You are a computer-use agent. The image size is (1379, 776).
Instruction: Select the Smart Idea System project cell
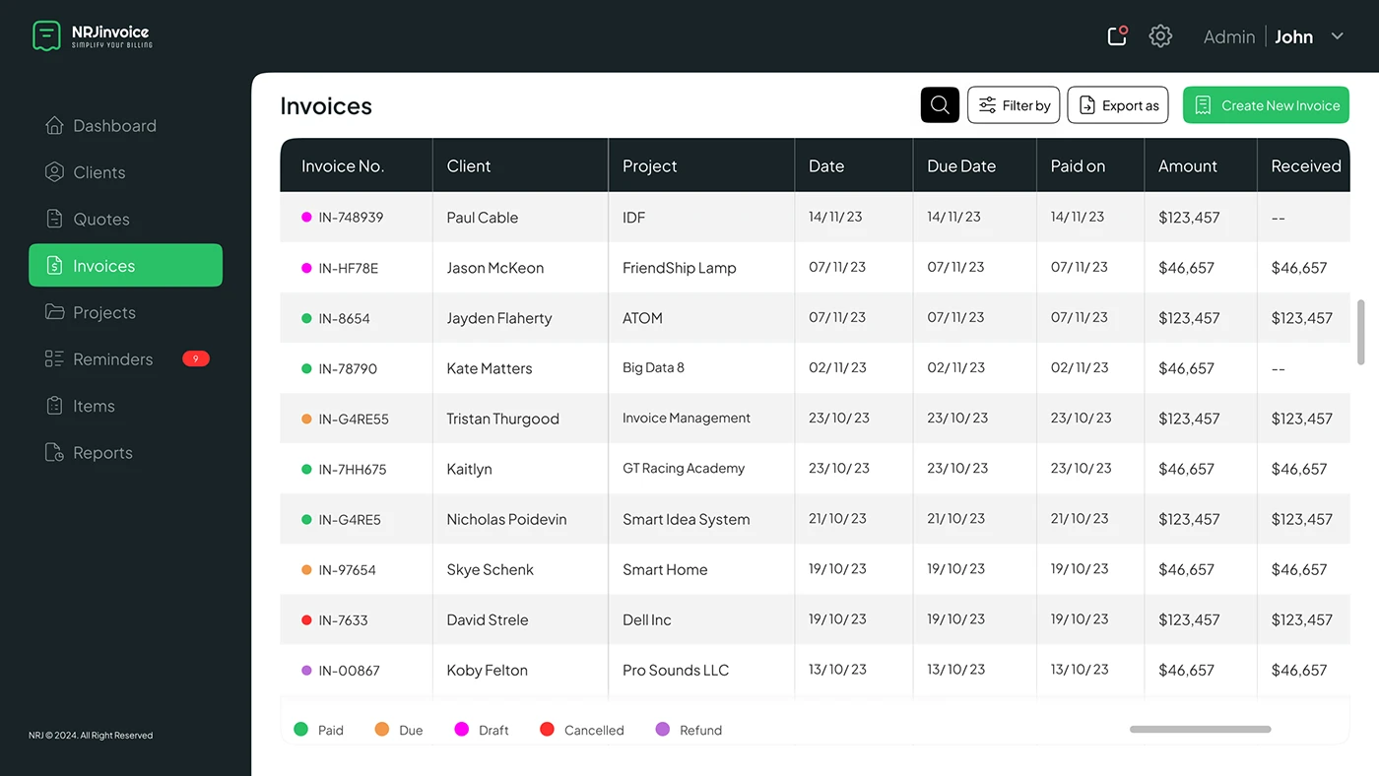687,519
